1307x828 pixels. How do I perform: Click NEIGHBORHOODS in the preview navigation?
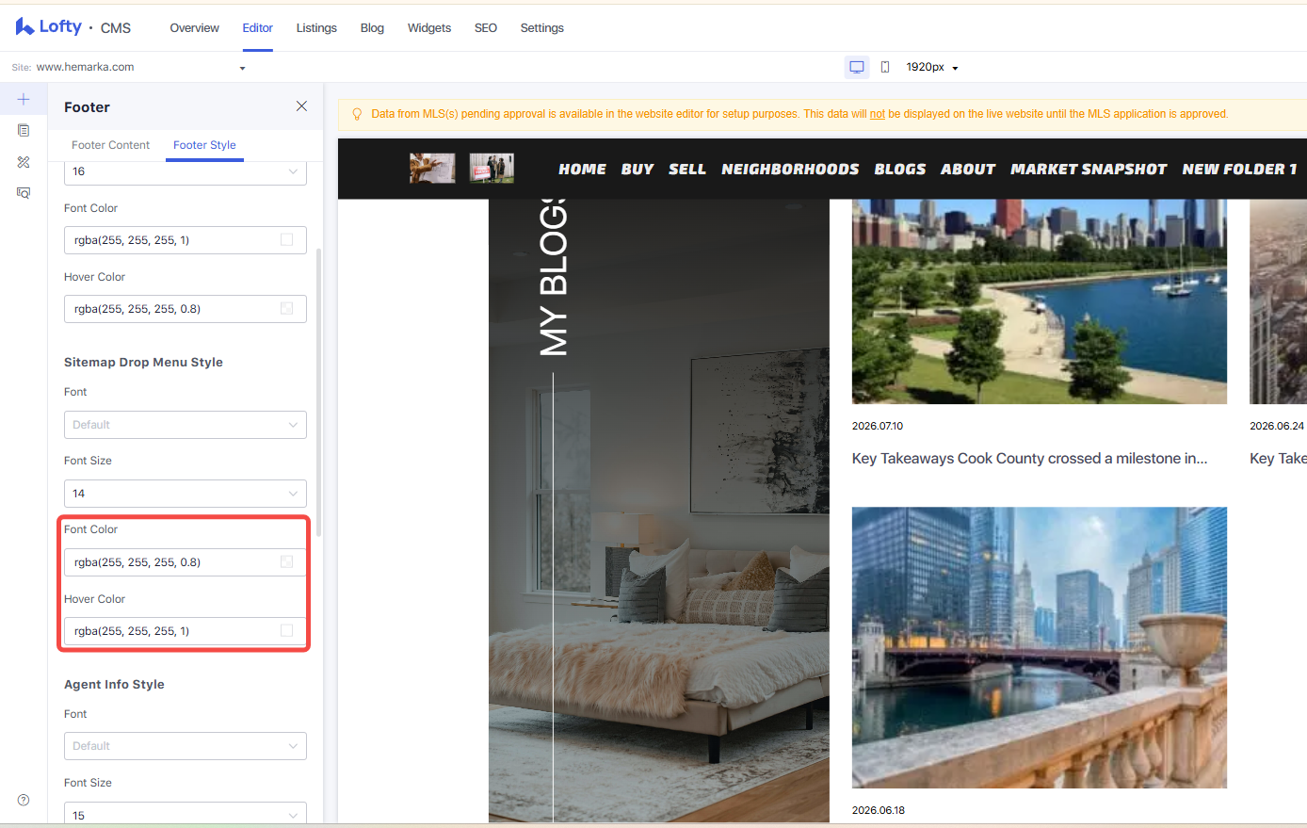point(790,170)
